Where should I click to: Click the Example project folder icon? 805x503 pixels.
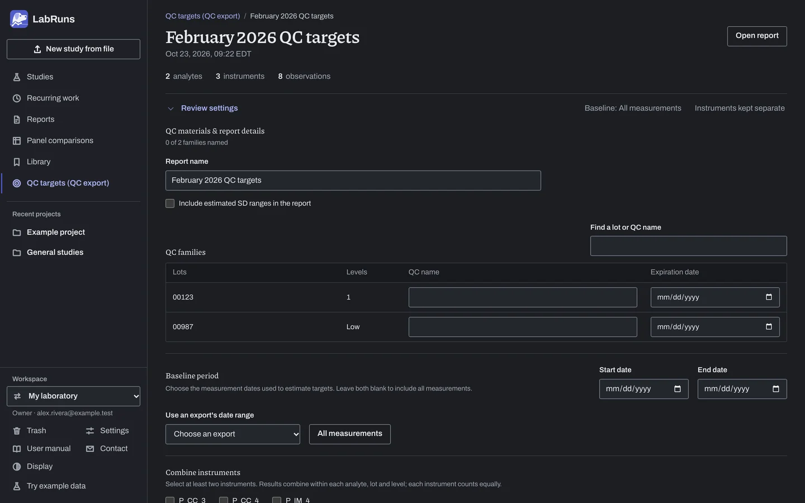(17, 232)
